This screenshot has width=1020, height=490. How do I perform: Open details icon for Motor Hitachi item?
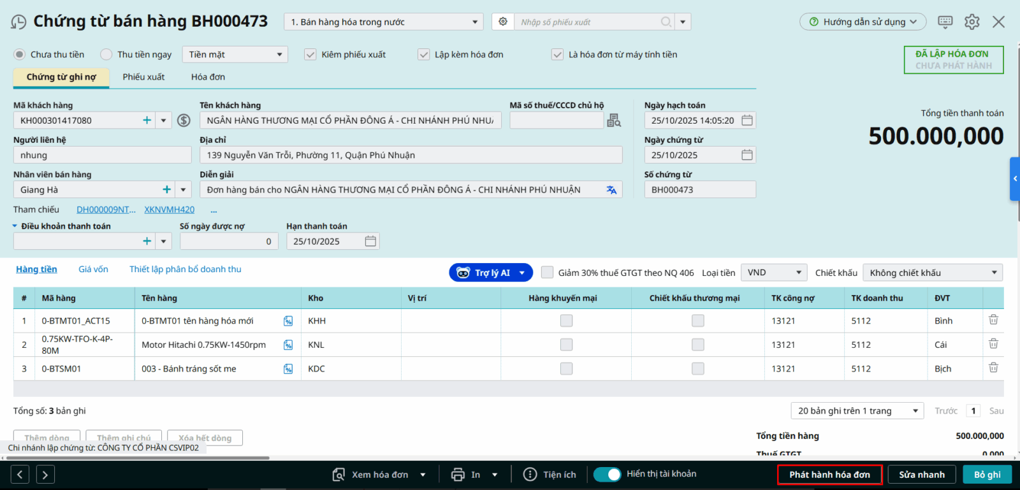[x=288, y=345]
